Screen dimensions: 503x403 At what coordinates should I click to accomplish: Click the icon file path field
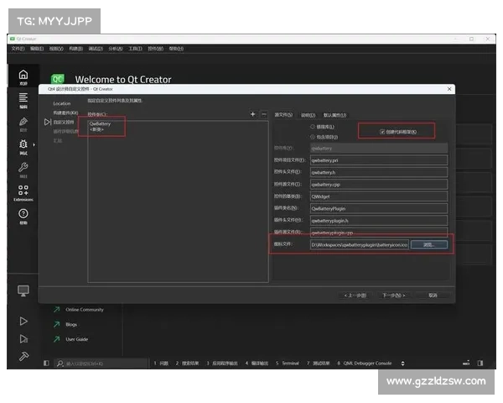tap(360, 244)
